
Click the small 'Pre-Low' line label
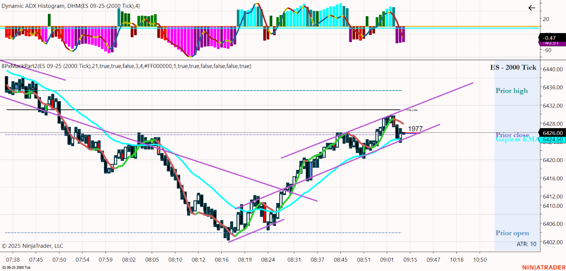(x=412, y=110)
